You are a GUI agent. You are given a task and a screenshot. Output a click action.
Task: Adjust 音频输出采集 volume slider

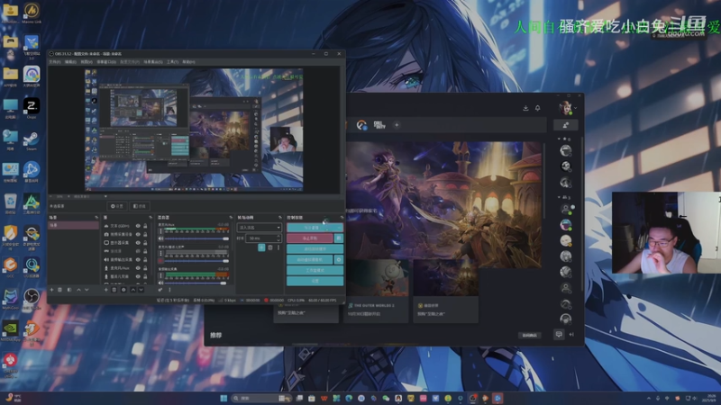(196, 283)
